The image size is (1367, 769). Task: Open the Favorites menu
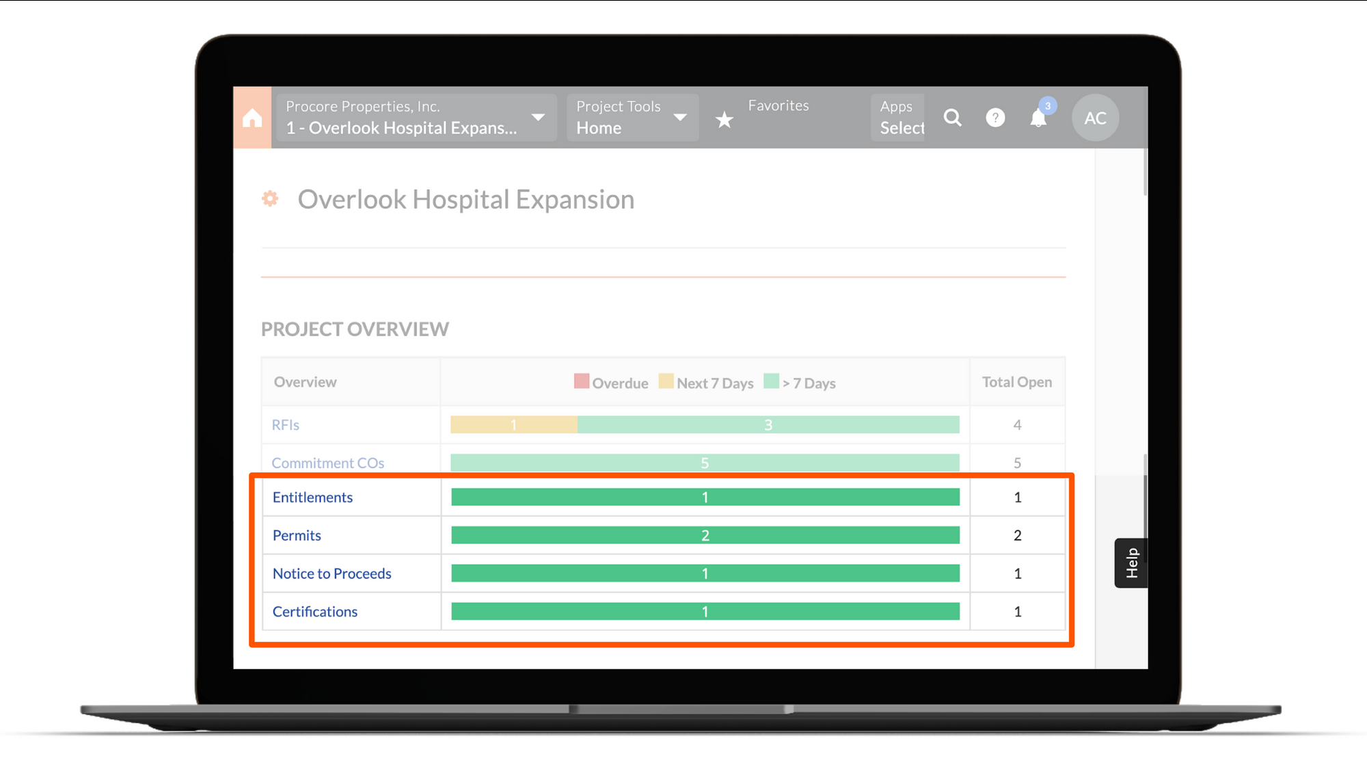pyautogui.click(x=778, y=106)
